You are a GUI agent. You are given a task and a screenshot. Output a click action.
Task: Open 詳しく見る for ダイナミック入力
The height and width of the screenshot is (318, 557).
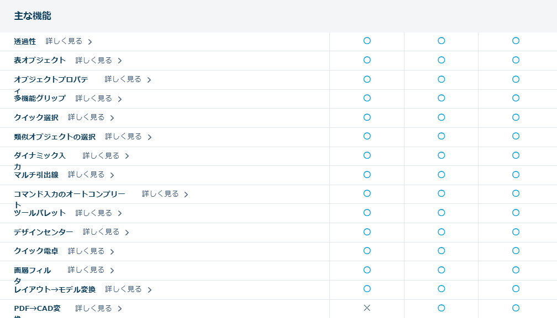[x=101, y=156]
